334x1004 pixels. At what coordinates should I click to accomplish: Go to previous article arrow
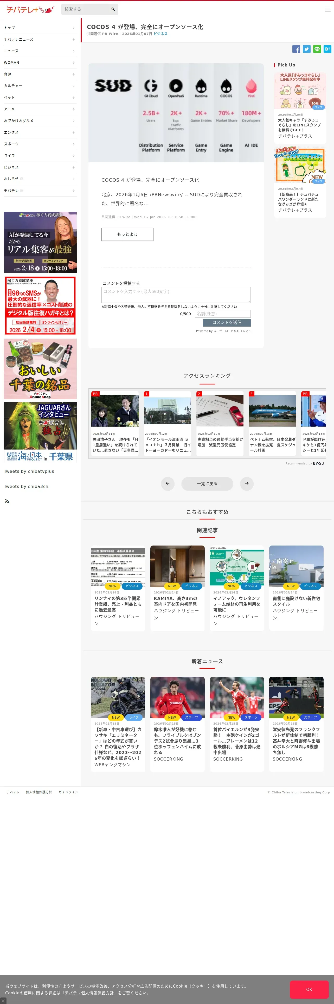tap(168, 484)
